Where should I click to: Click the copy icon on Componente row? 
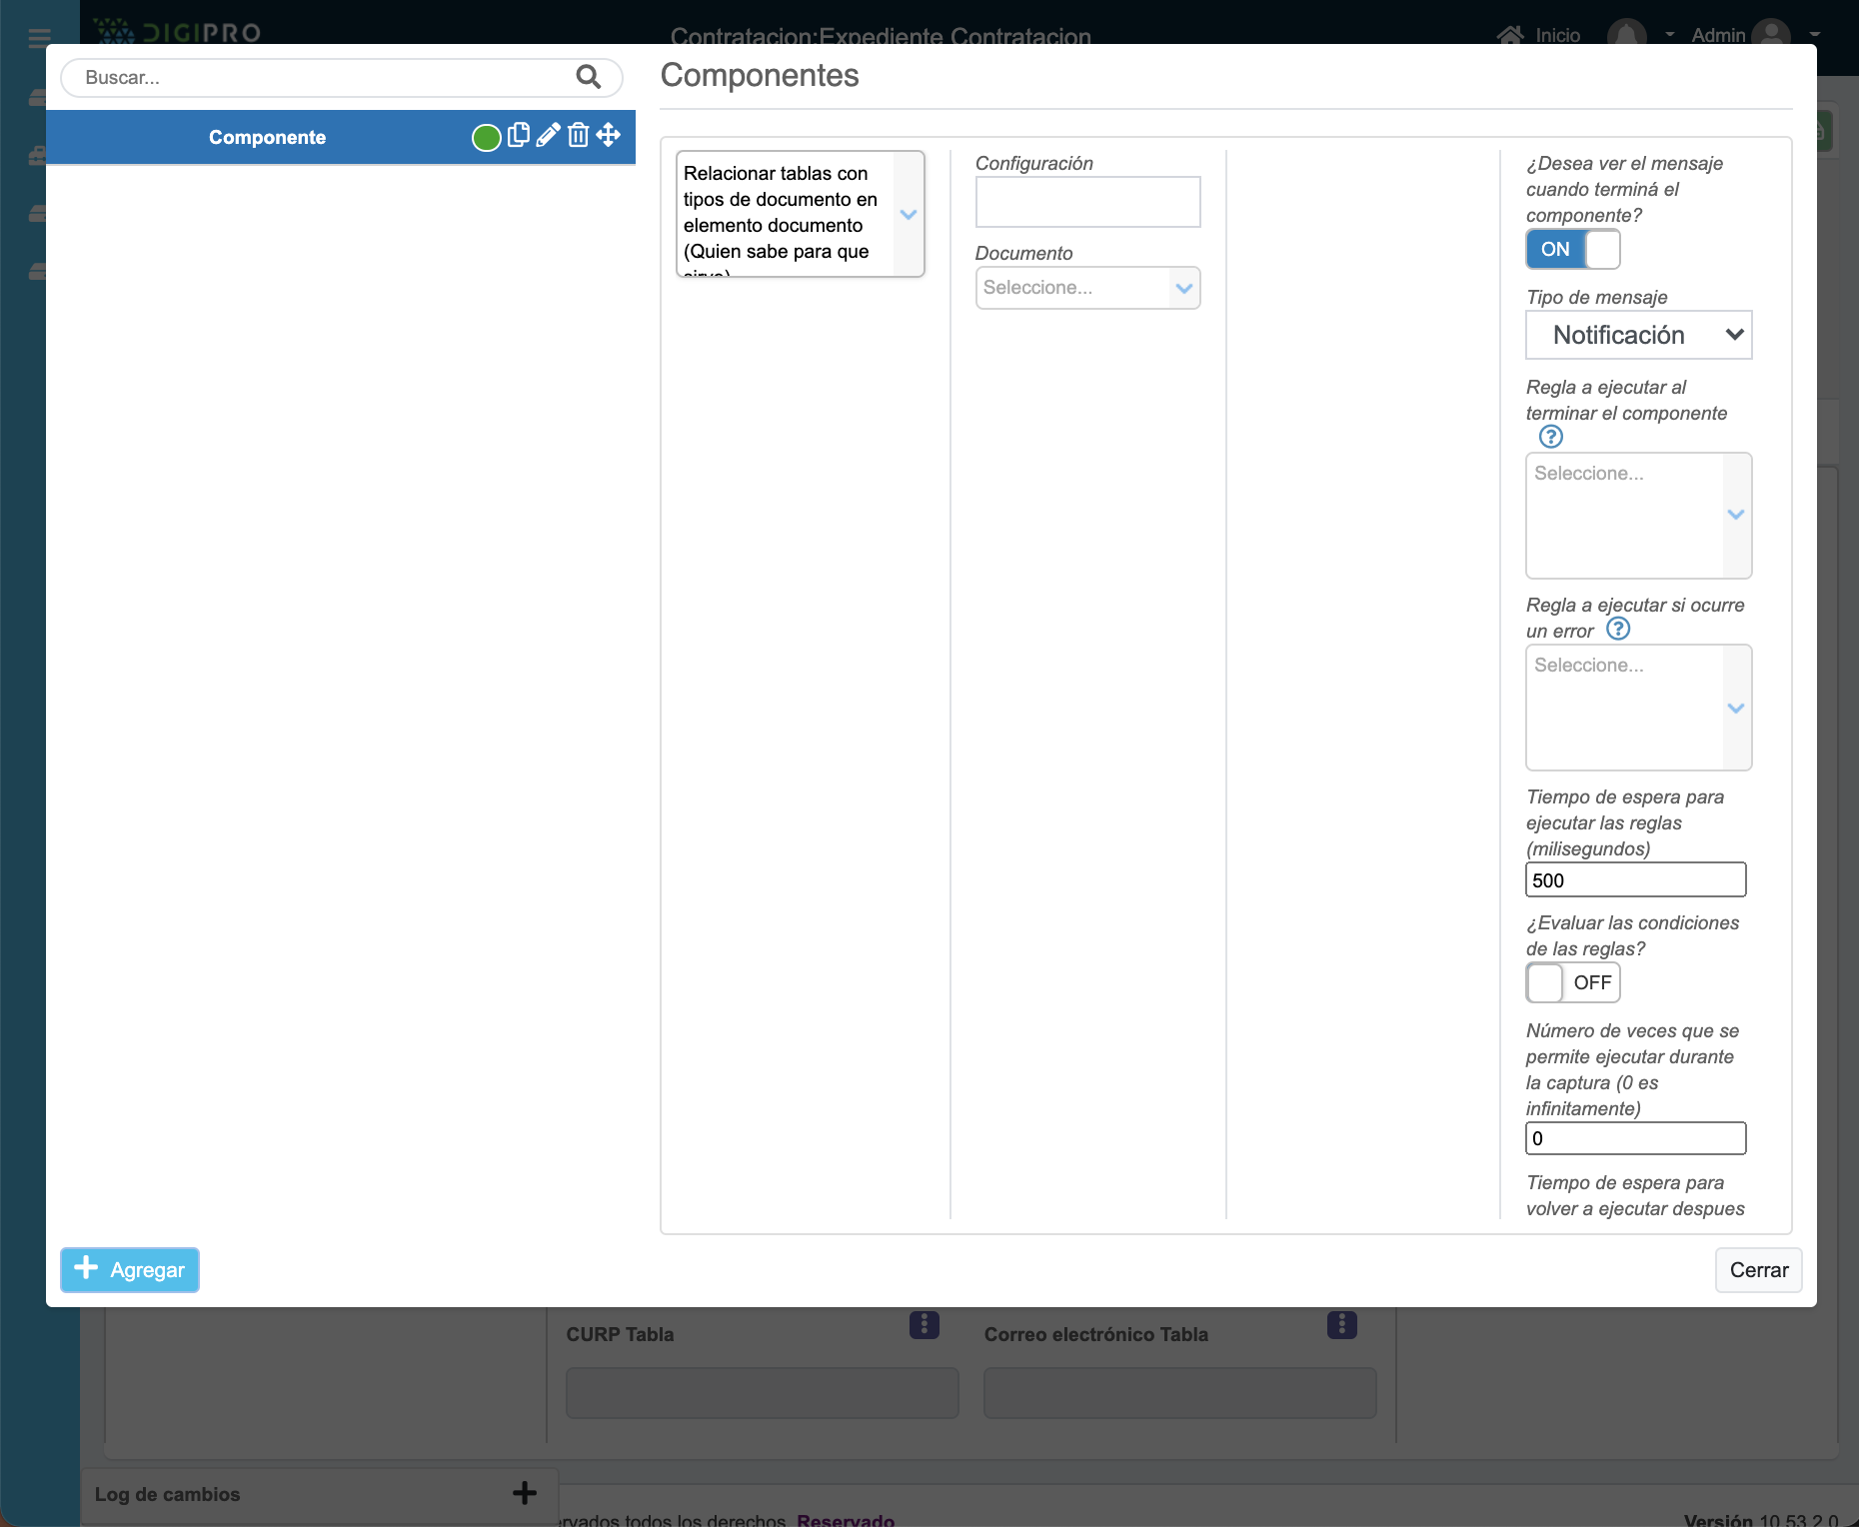pyautogui.click(x=518, y=135)
